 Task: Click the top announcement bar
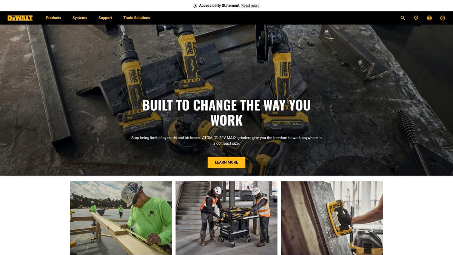point(226,6)
